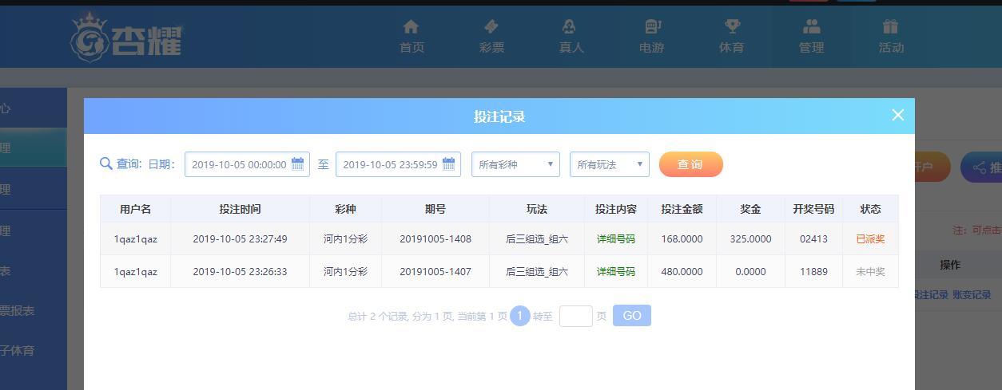This screenshot has width=1002, height=390.
Task: Expand the 所有玩法 dropdown
Action: tap(609, 164)
